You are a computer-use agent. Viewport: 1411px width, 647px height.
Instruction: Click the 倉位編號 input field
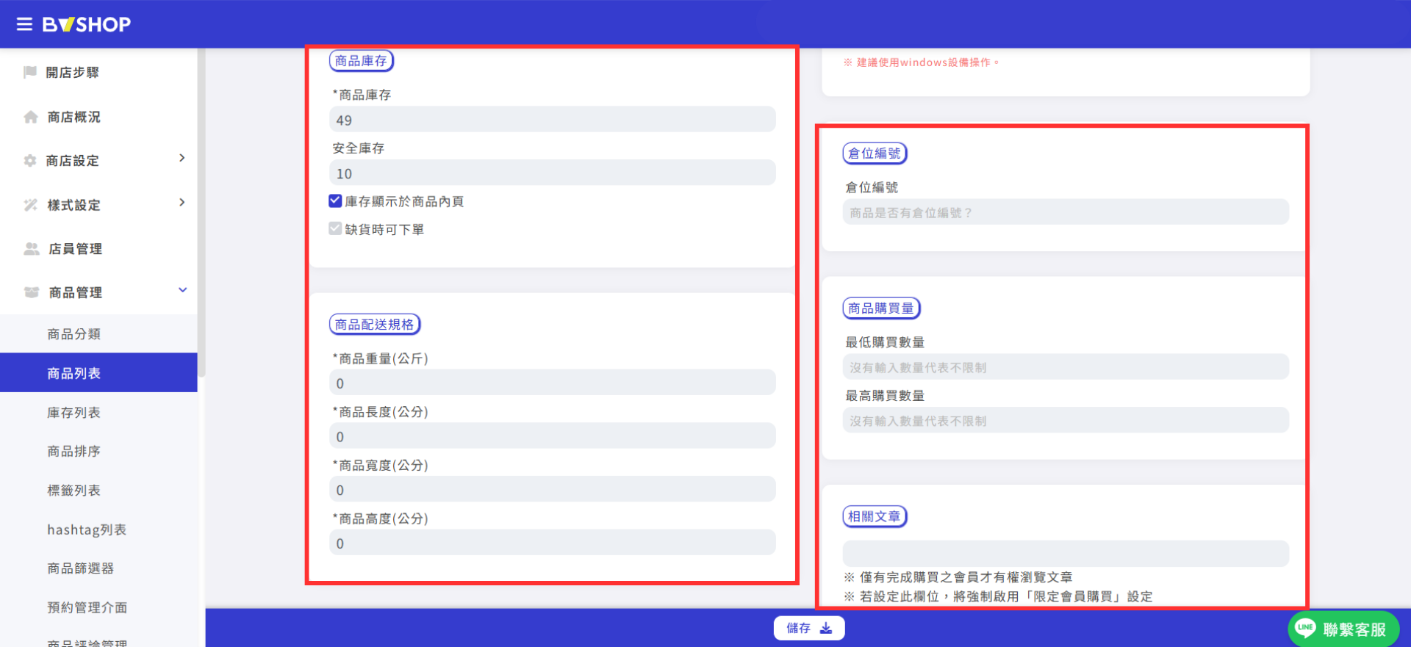click(1066, 212)
